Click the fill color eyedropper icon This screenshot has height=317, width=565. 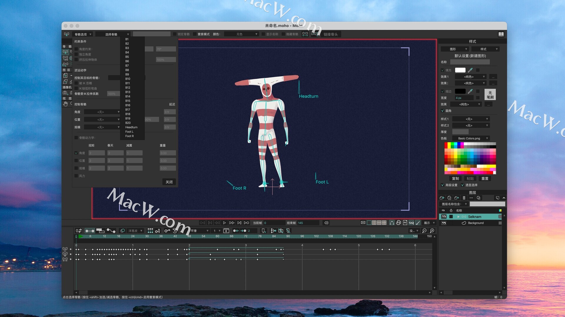470,70
